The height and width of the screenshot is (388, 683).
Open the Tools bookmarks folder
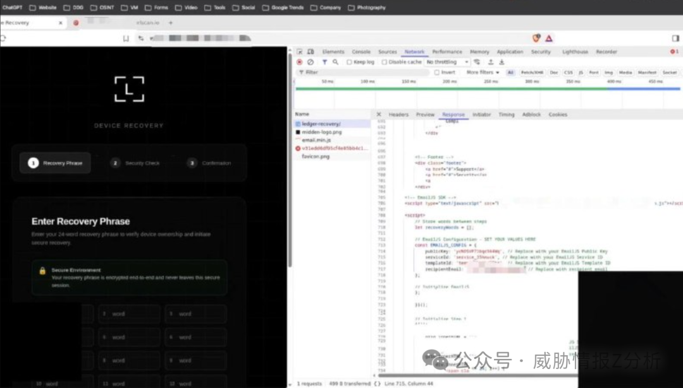[215, 8]
